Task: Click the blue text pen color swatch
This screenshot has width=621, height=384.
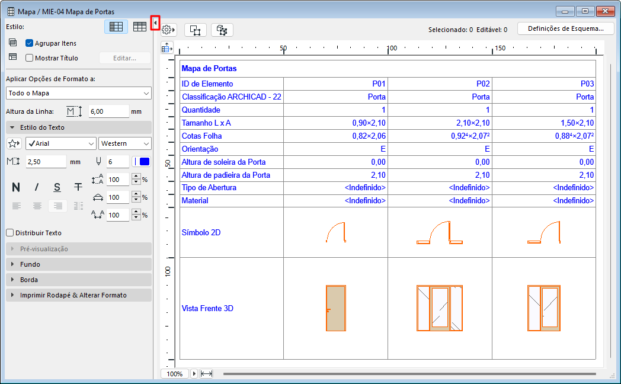Action: 144,162
